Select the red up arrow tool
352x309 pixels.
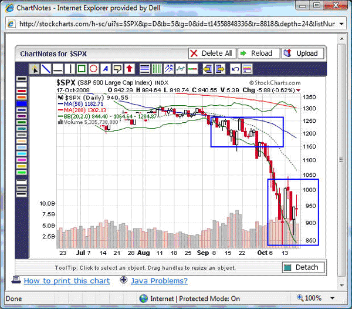click(129, 69)
